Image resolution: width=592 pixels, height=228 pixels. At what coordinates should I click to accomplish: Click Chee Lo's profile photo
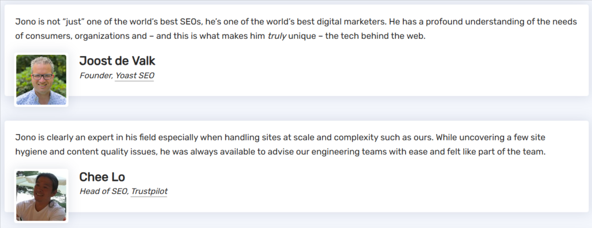[41, 196]
